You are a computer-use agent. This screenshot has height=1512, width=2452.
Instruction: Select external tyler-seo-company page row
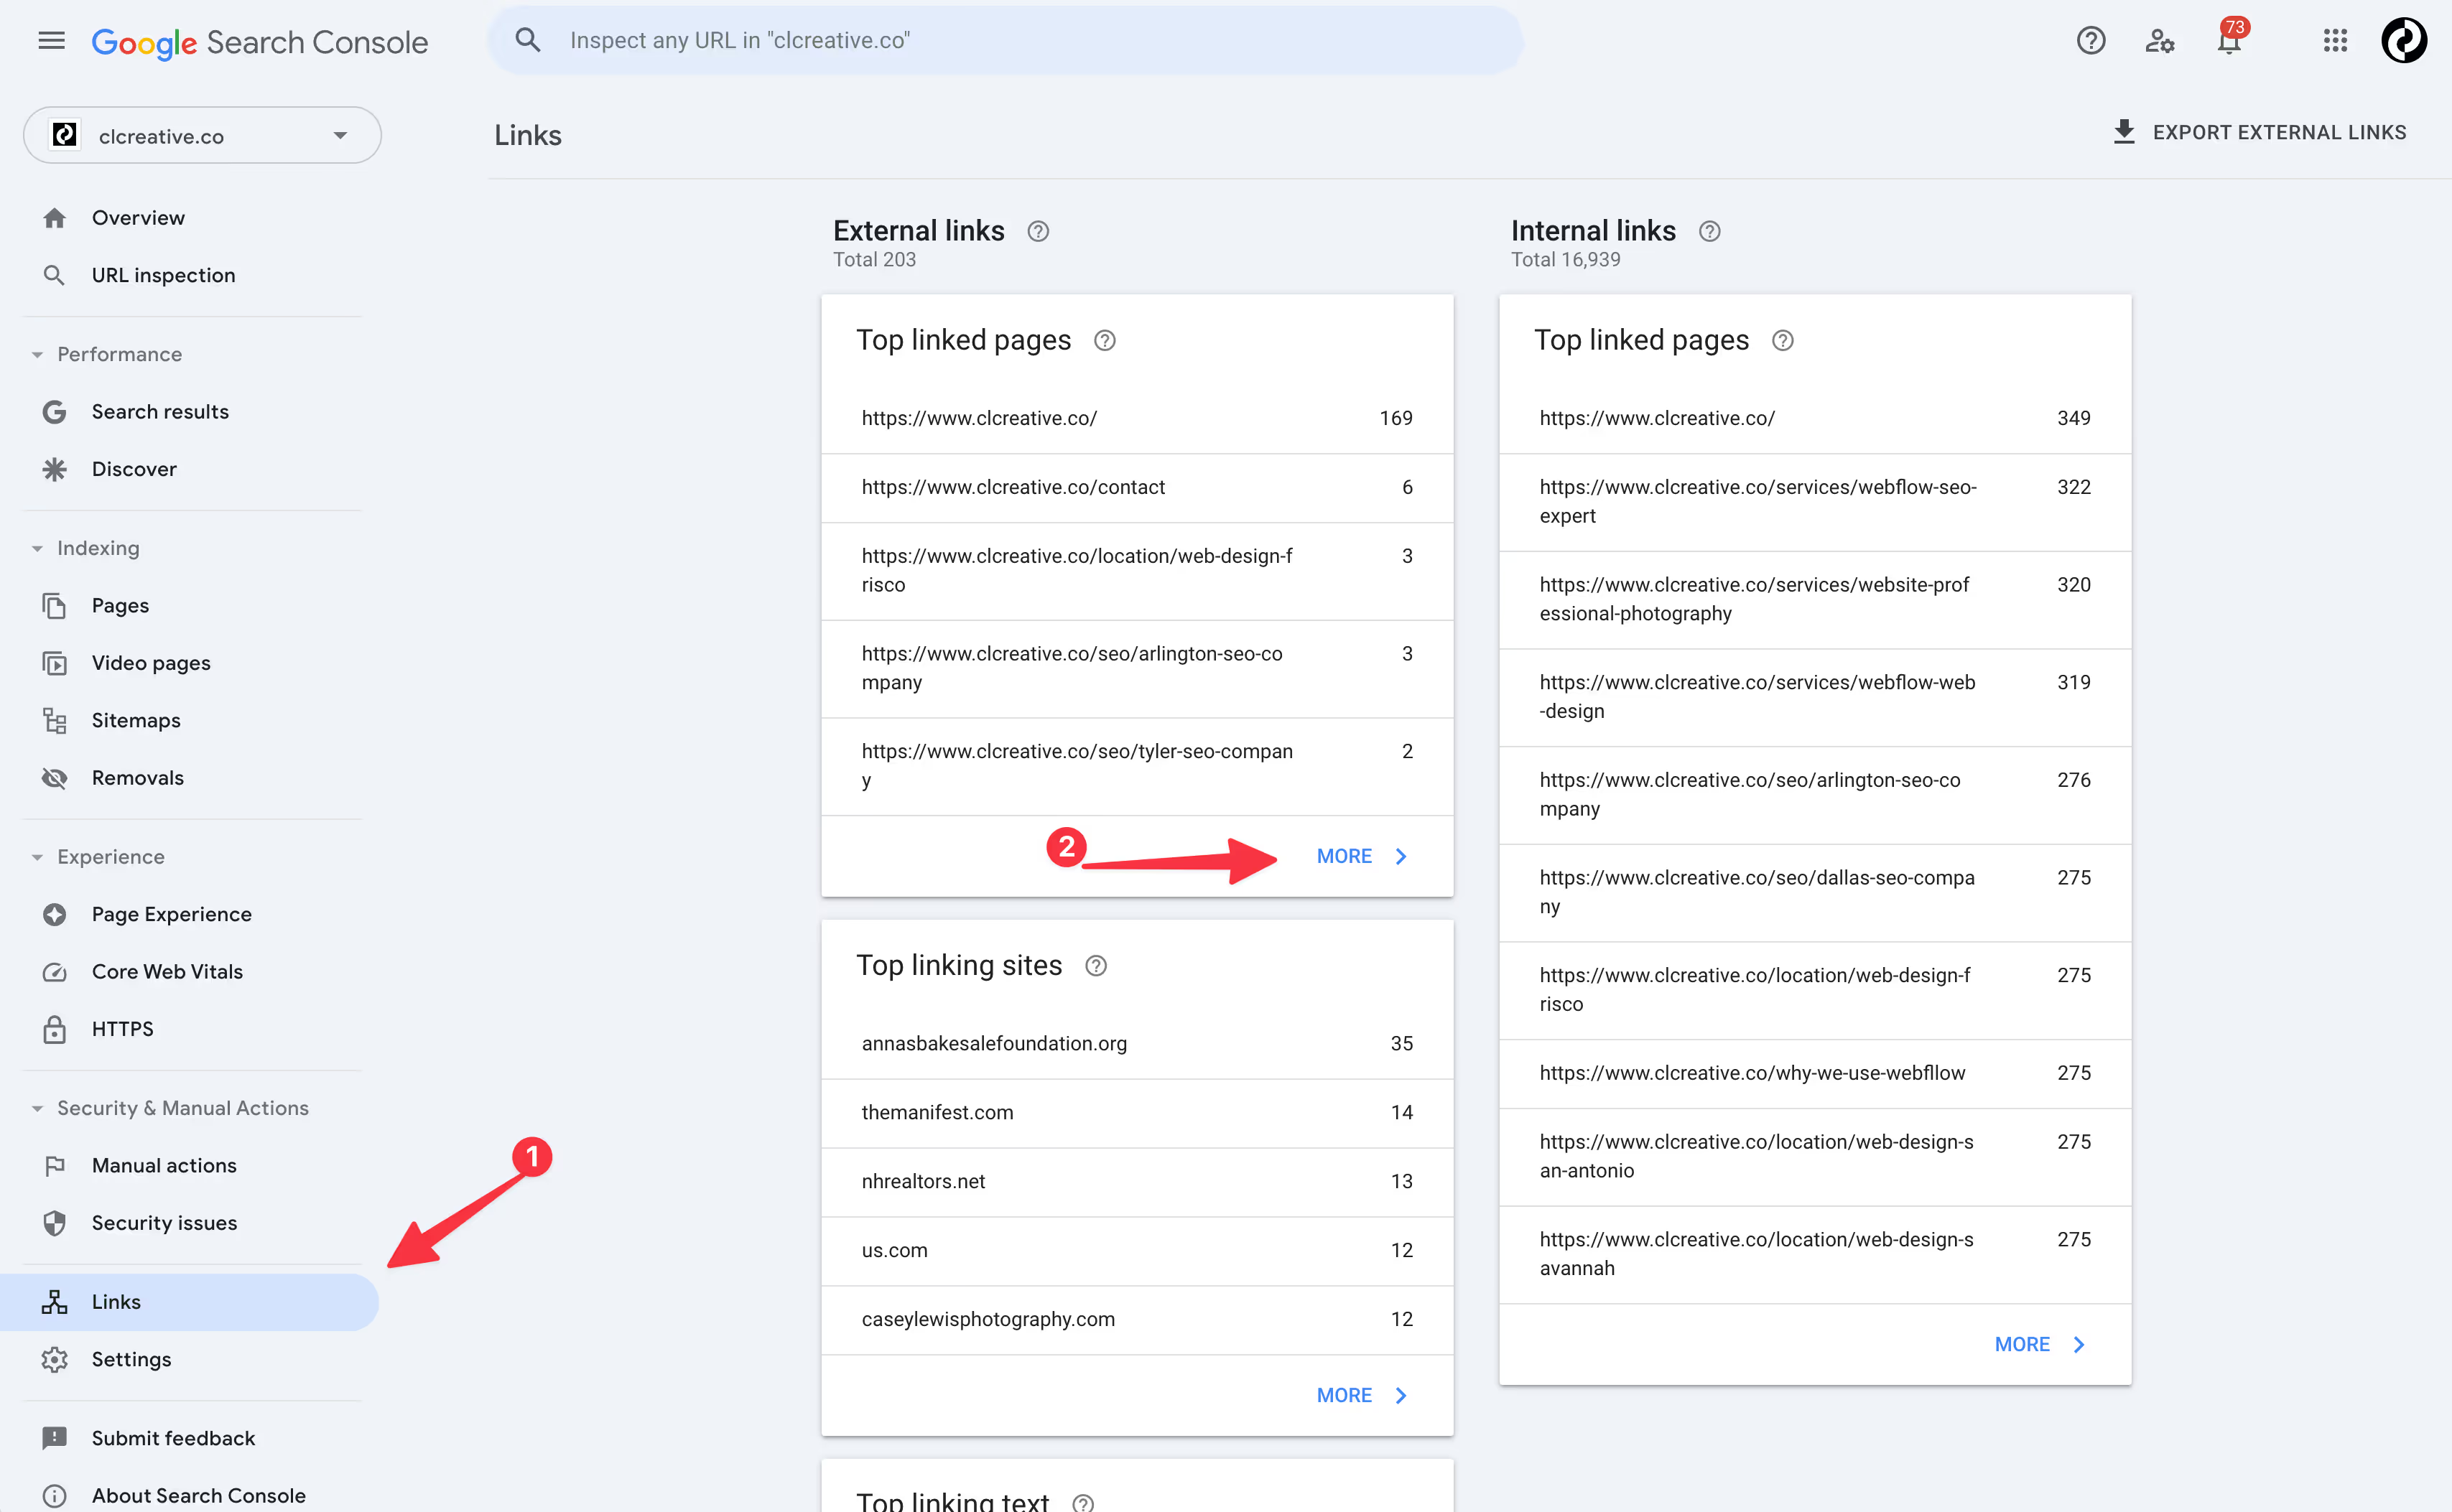[1136, 766]
